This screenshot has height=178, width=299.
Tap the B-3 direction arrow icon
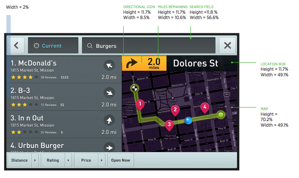click(109, 93)
